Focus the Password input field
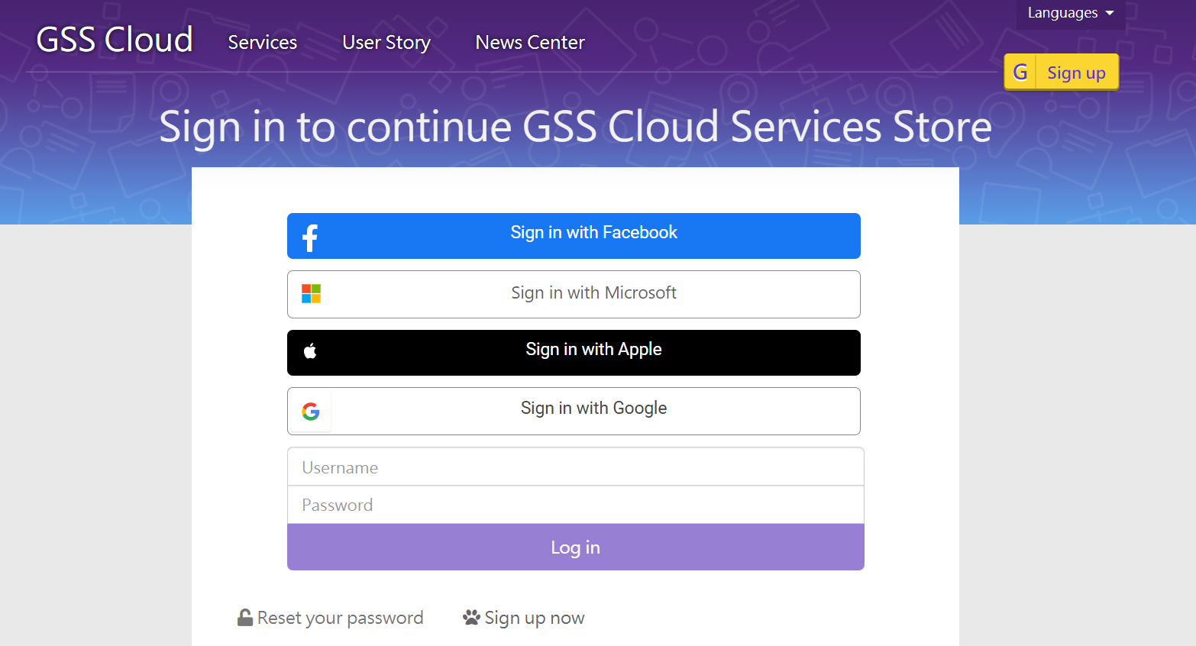 coord(575,505)
